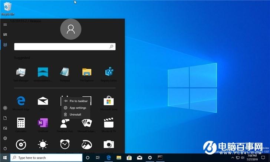Open Mail from the taskbar

[x=139, y=158]
